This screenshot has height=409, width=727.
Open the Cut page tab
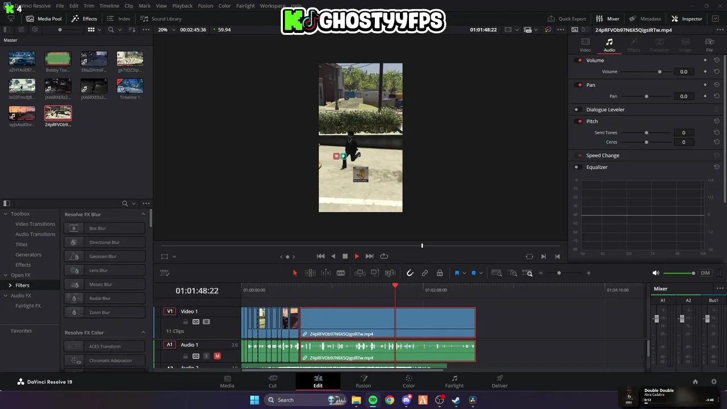click(x=273, y=382)
